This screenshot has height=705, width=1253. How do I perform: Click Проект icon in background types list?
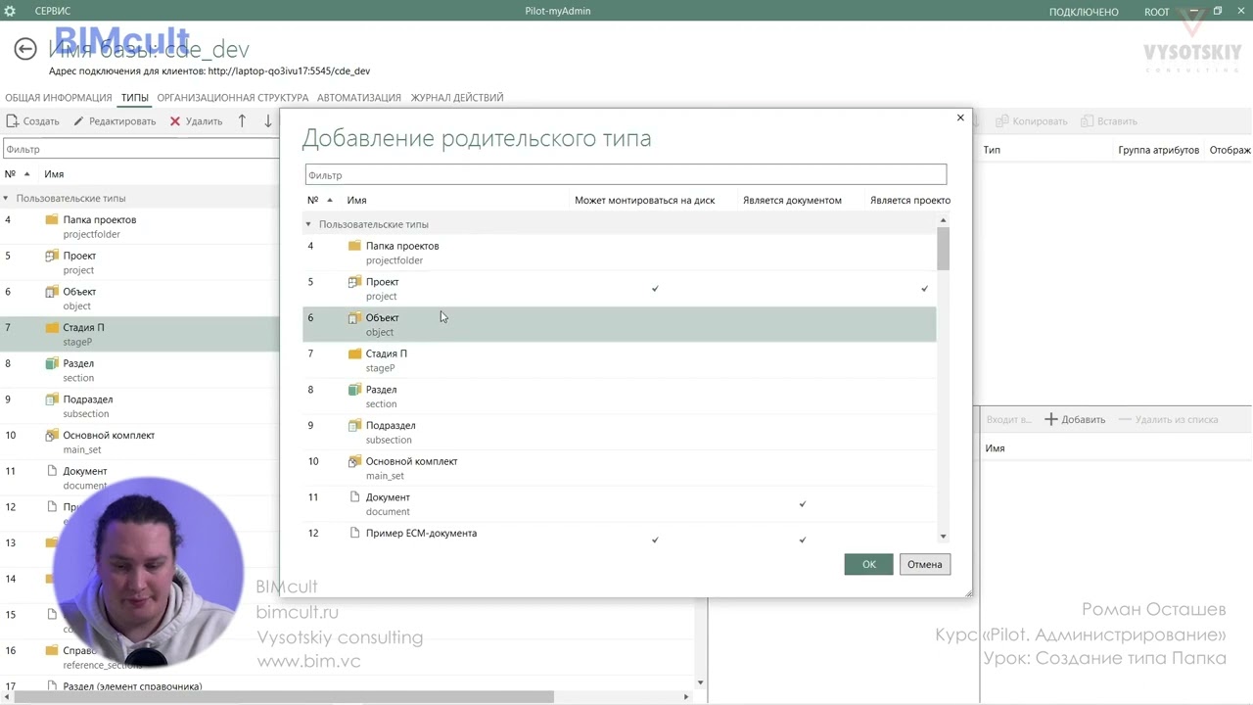tap(52, 256)
